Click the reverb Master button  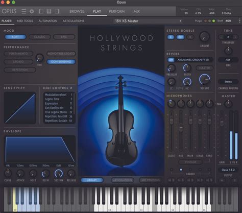point(204,68)
